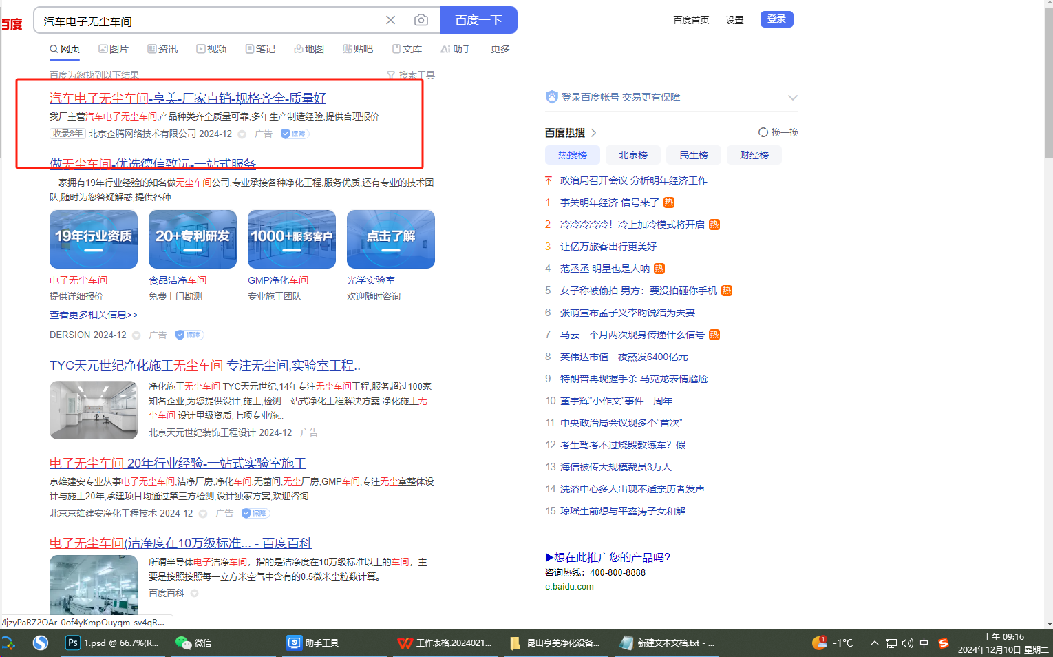Viewport: 1053px width, 657px height.
Task: Expand the 更多 search categories
Action: pos(500,49)
